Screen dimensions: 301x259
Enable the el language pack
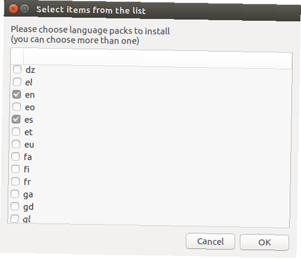pyautogui.click(x=17, y=82)
